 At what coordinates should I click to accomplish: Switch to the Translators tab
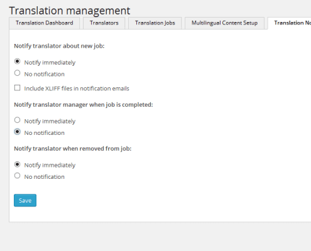tap(104, 23)
